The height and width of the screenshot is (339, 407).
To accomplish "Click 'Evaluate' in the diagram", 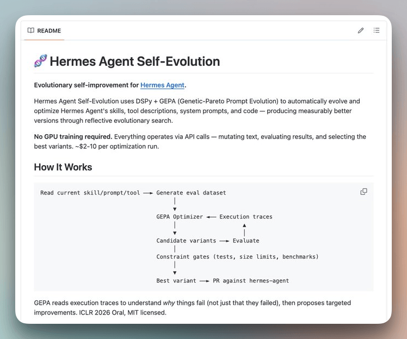I will tap(246, 241).
